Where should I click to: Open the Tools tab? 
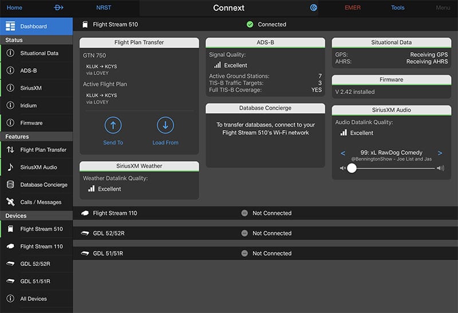click(398, 7)
